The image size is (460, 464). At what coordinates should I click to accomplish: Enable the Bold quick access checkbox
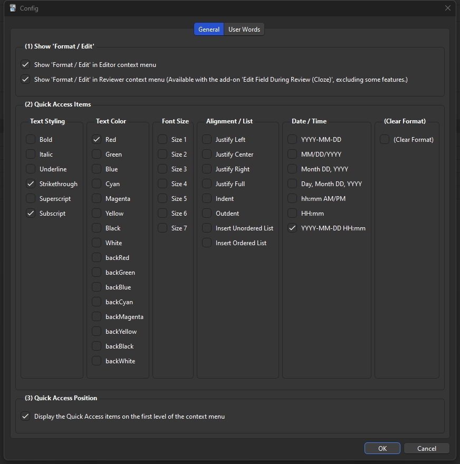pos(31,140)
